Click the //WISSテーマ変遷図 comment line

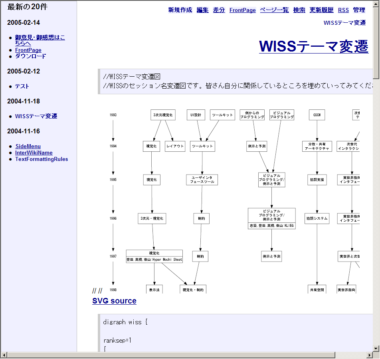click(132, 77)
